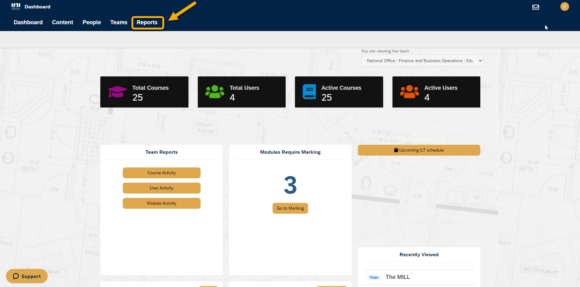Click the Support chat bubble icon
This screenshot has width=580, height=287.
16,276
